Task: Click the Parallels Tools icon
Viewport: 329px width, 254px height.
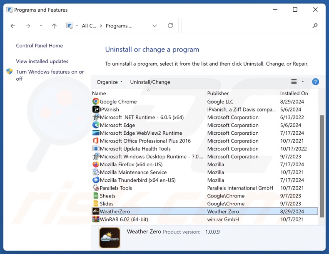Action: click(x=96, y=188)
